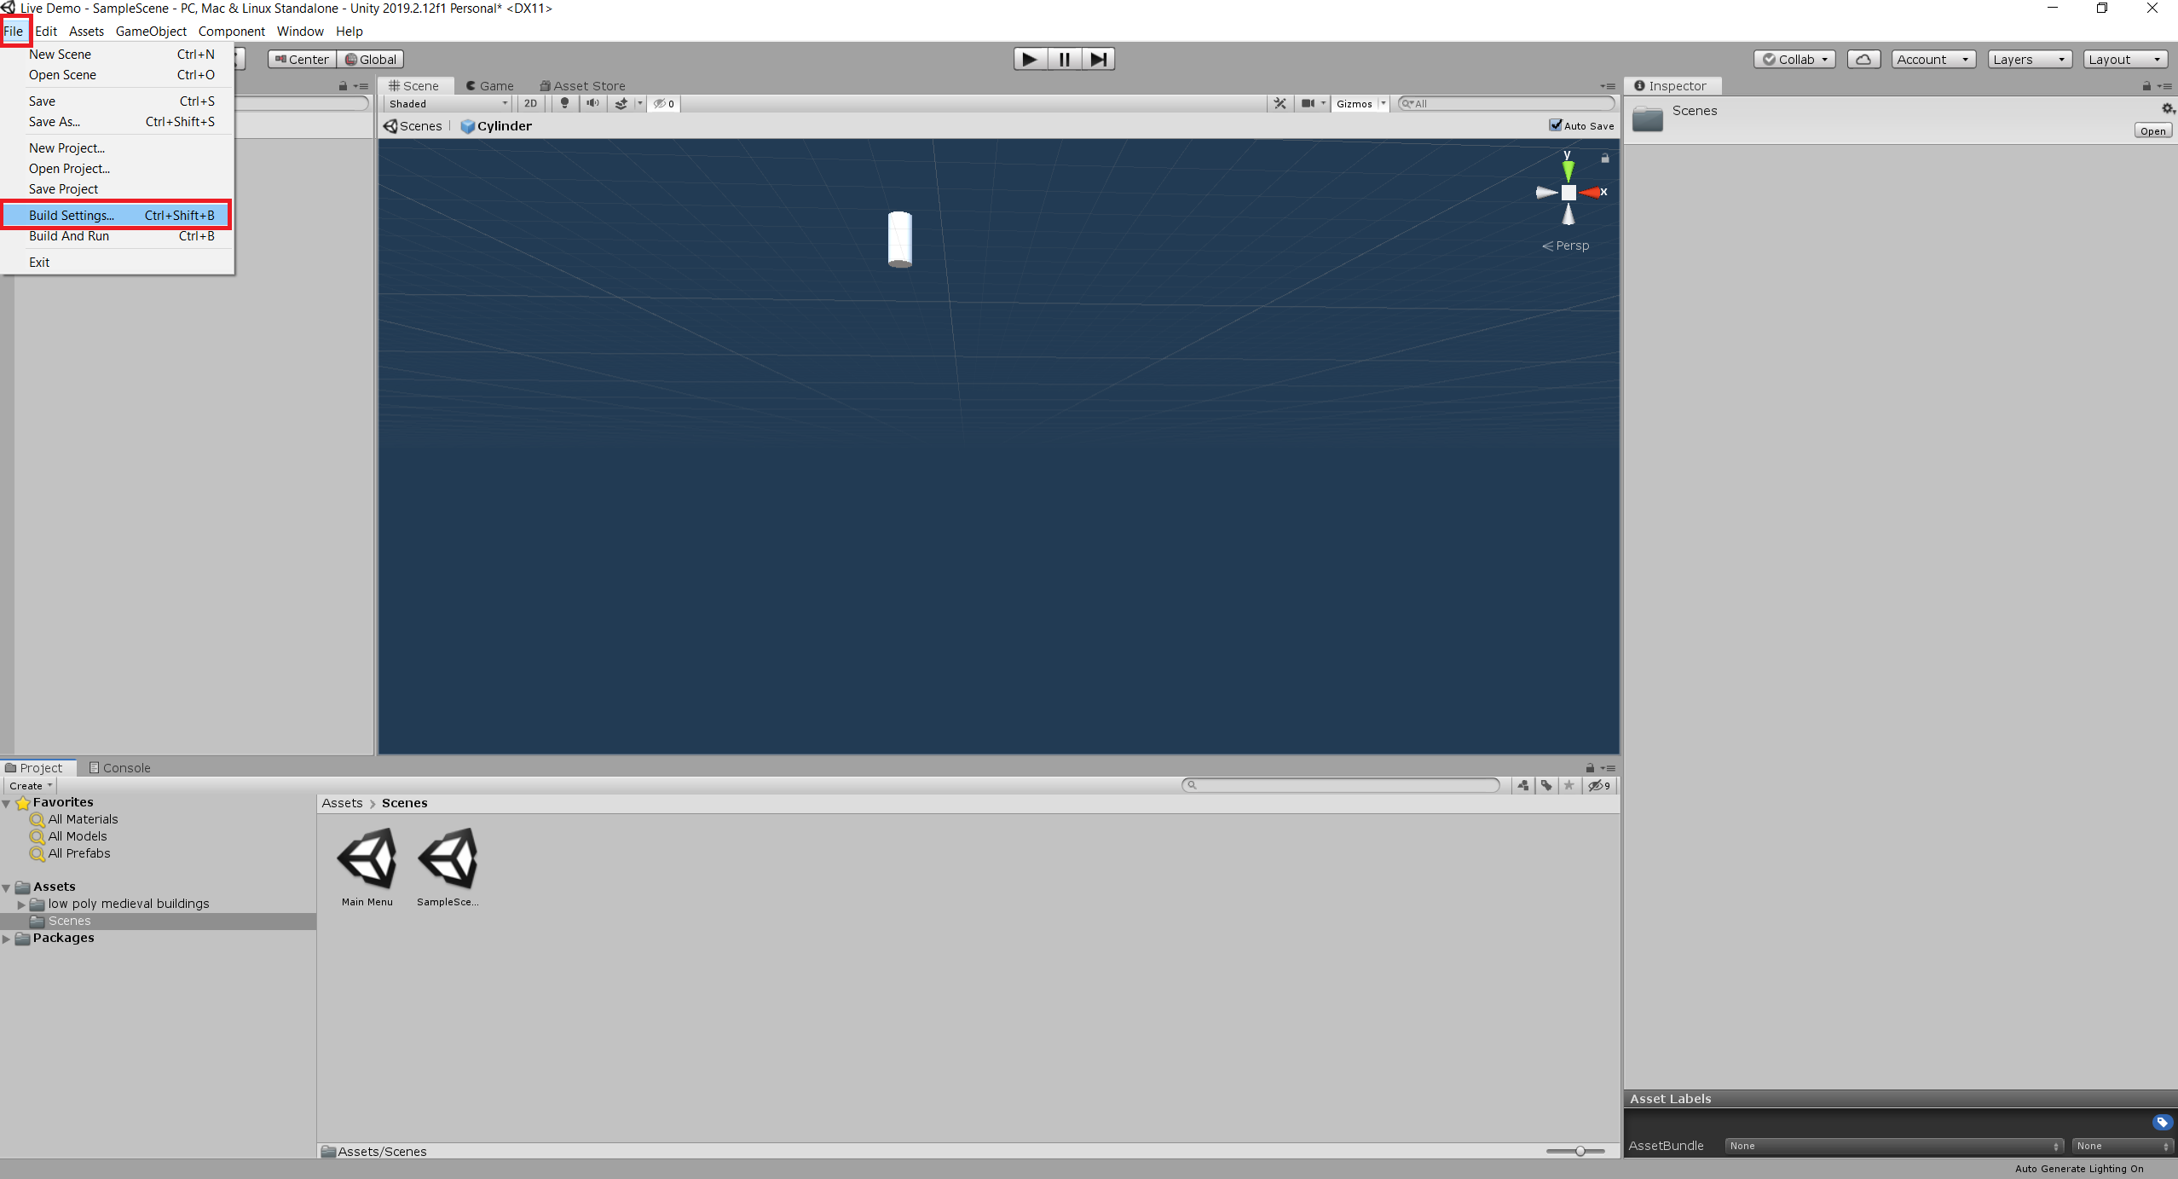Viewport: 2178px width, 1179px height.
Task: Click the Pause button in toolbar
Action: (1064, 60)
